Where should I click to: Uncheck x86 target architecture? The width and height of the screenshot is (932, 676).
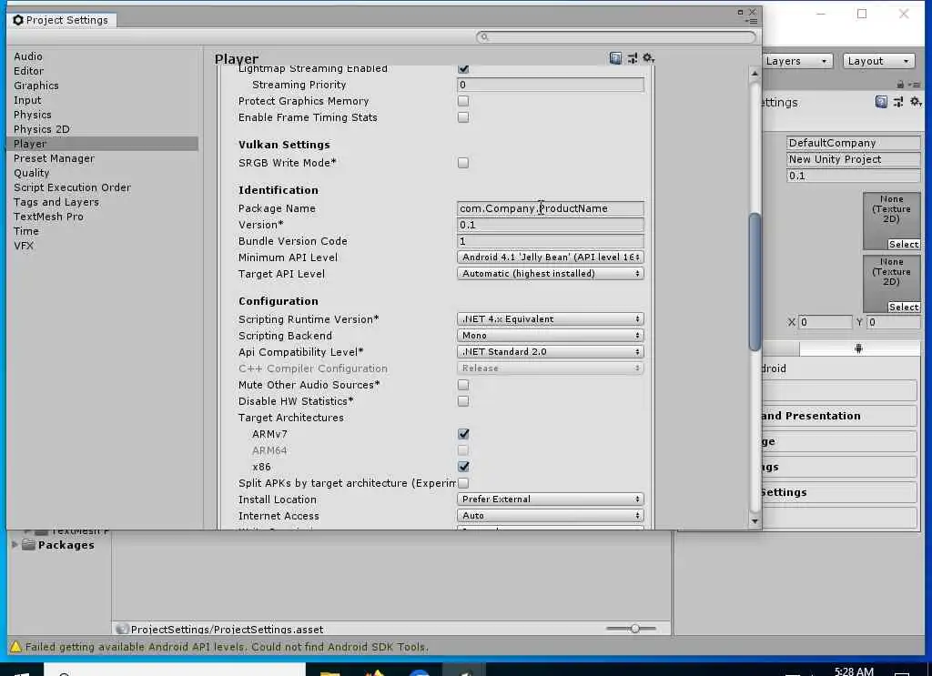tap(463, 467)
